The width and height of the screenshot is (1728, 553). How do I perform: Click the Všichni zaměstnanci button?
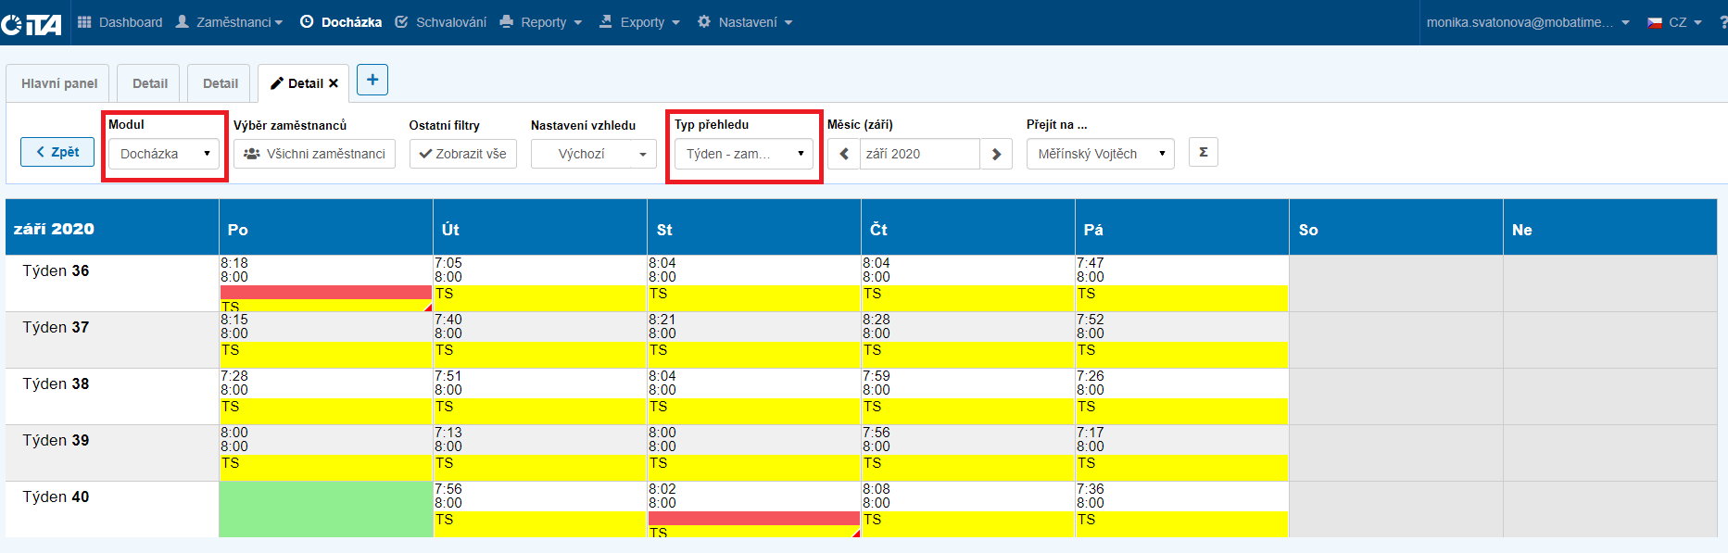coord(314,154)
